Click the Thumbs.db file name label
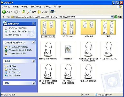Viewport: 124px width, 97px height. [68, 59]
